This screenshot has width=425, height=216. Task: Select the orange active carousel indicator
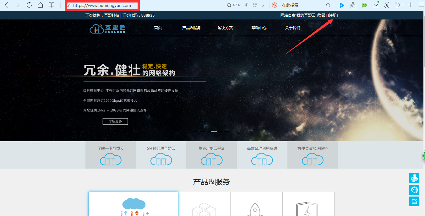coord(214,131)
